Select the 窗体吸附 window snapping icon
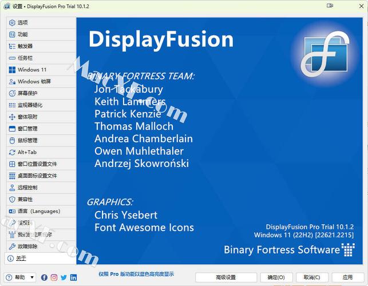Screen dimensions: 368x286 12,117
